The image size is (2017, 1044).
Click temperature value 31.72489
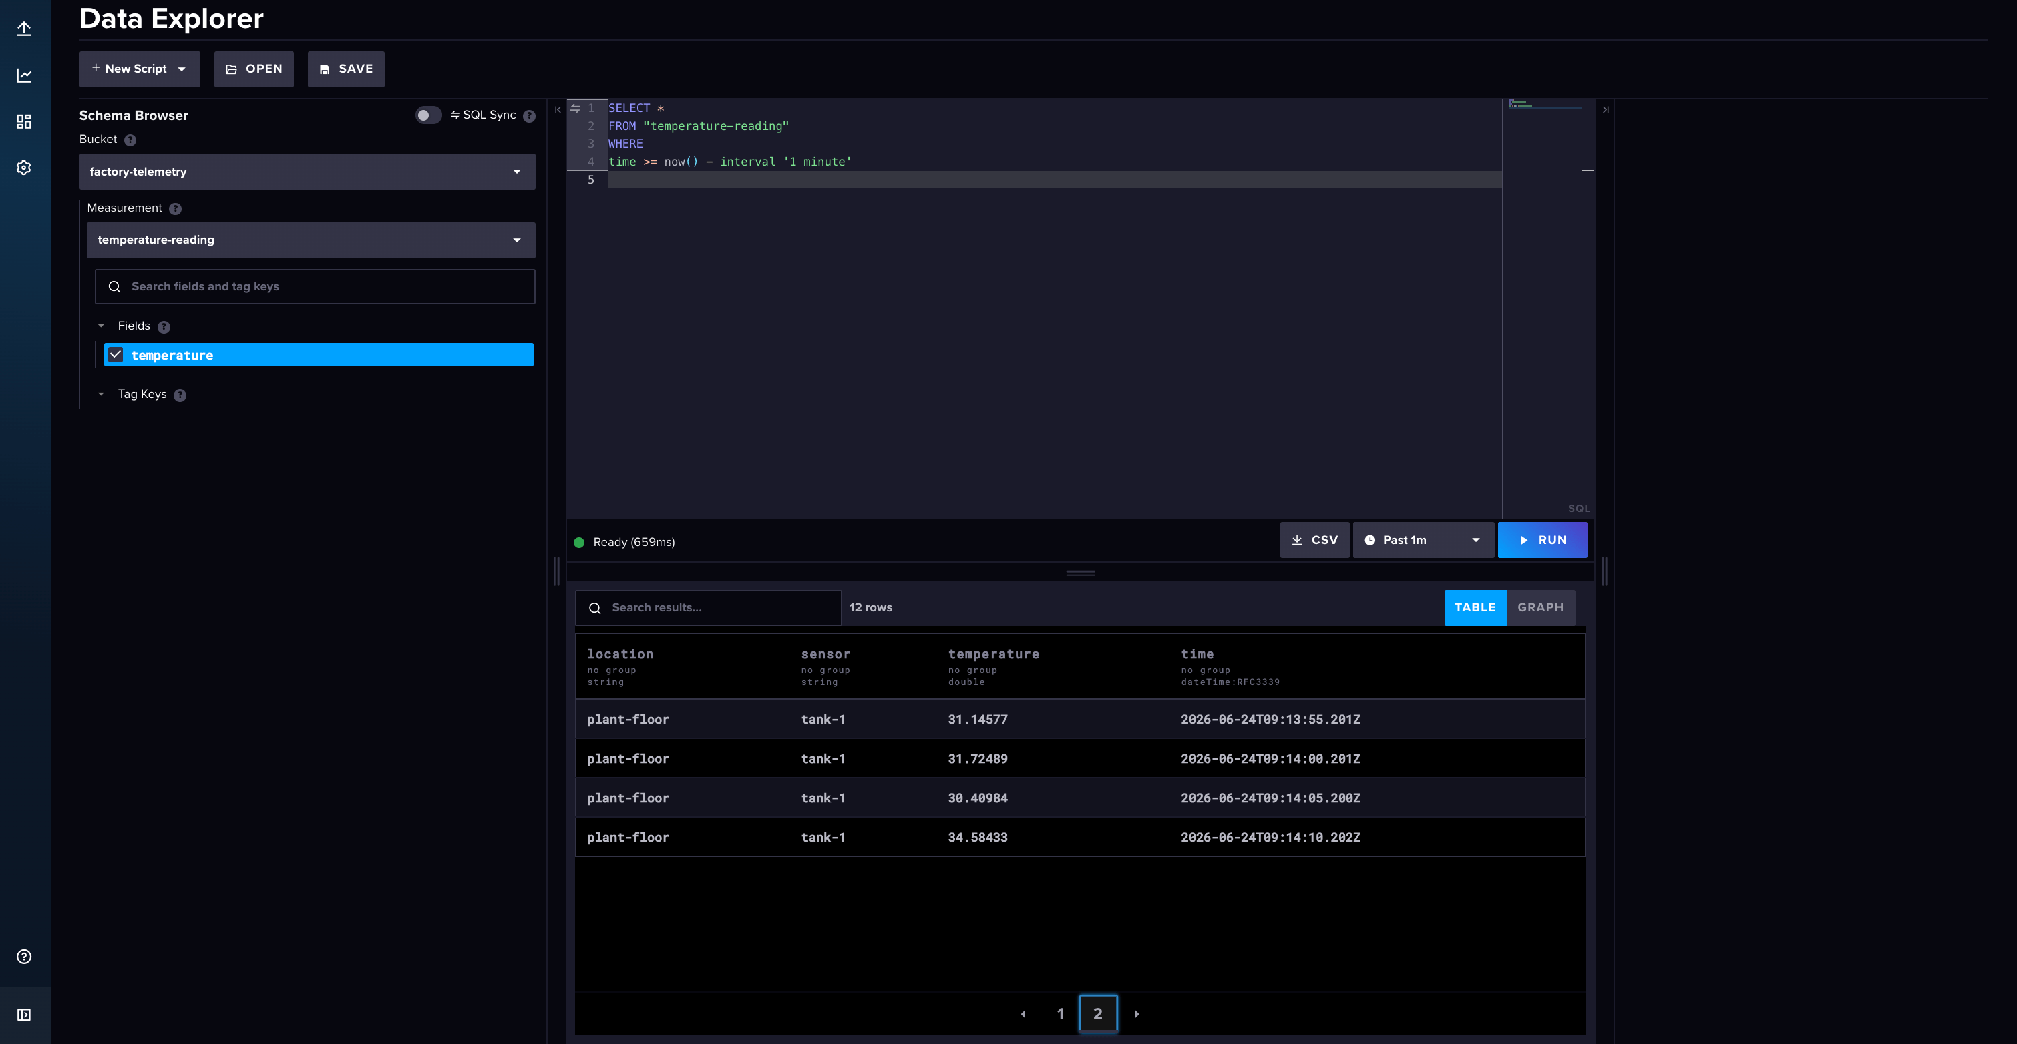pos(977,758)
